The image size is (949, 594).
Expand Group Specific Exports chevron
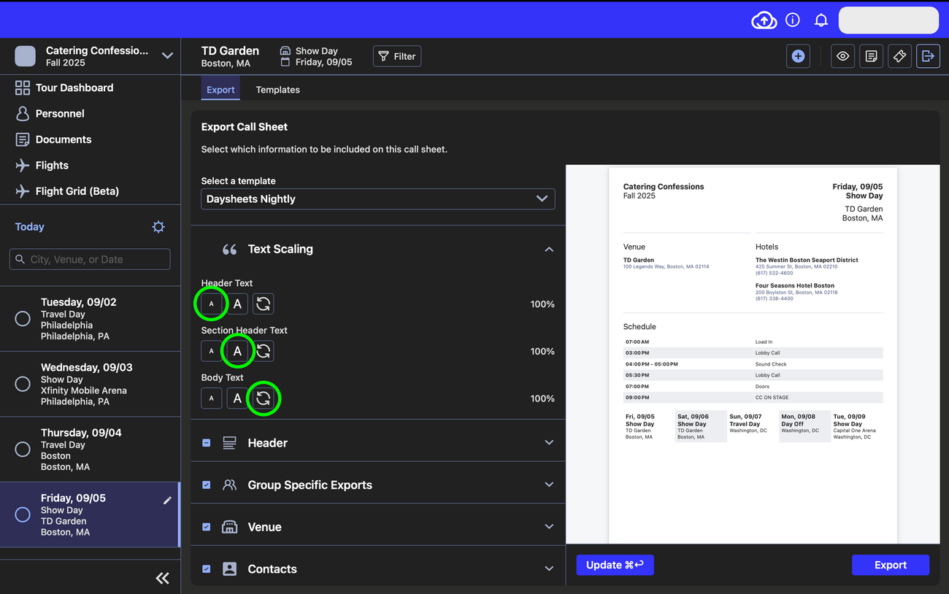pos(549,485)
